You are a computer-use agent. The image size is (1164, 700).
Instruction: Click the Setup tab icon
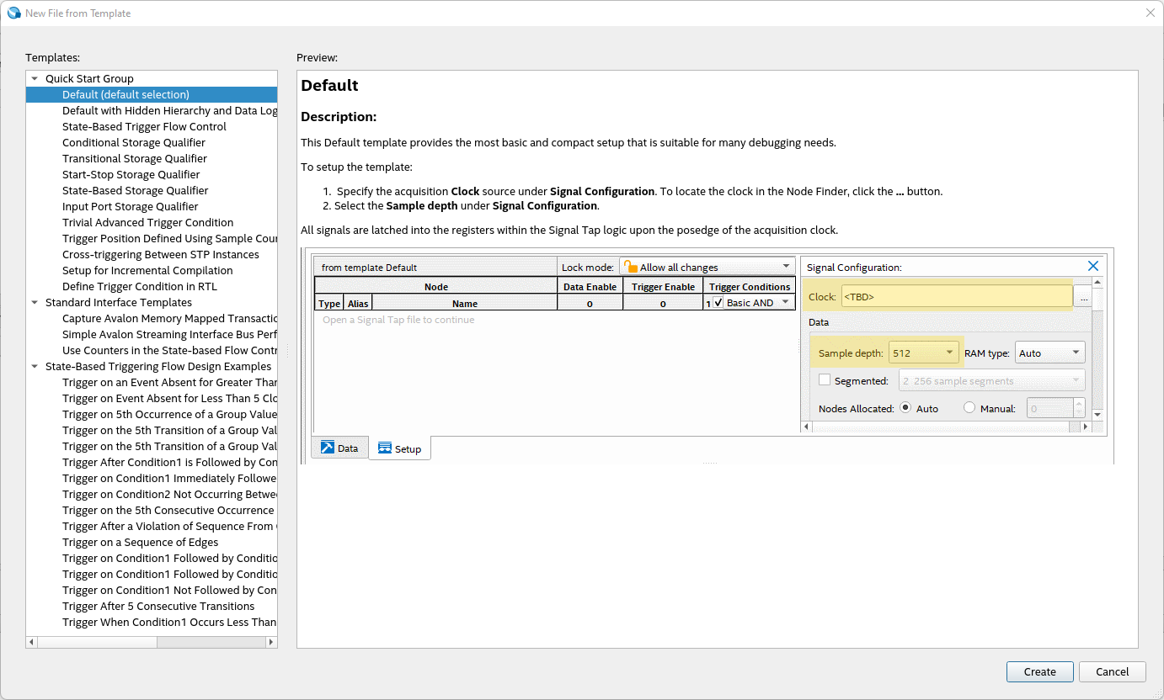(385, 448)
